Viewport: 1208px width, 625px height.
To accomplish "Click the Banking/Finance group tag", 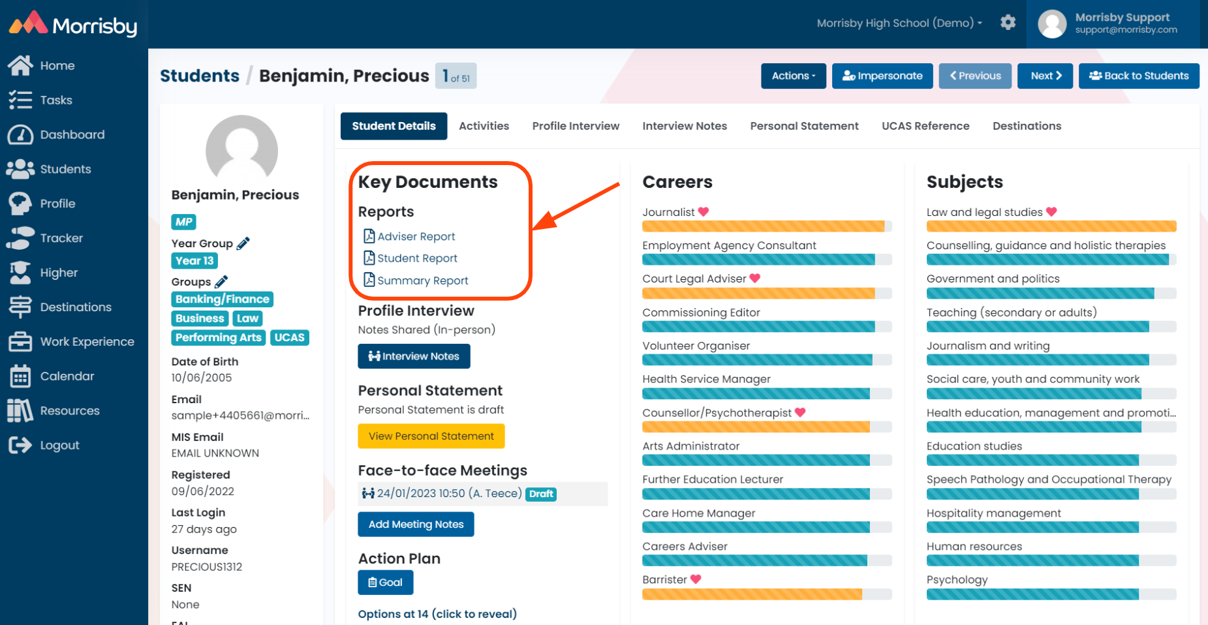I will [x=223, y=299].
